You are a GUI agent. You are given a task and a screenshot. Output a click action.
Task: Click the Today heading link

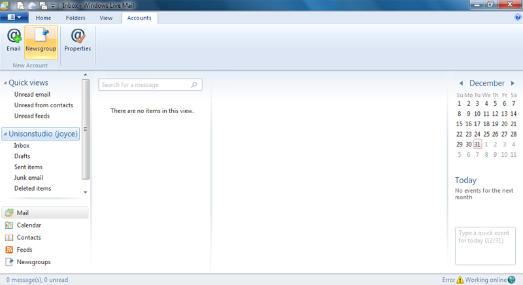click(x=465, y=180)
